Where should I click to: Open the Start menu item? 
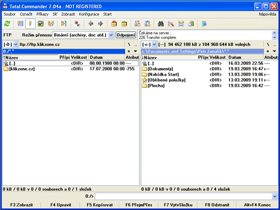coord(107,14)
